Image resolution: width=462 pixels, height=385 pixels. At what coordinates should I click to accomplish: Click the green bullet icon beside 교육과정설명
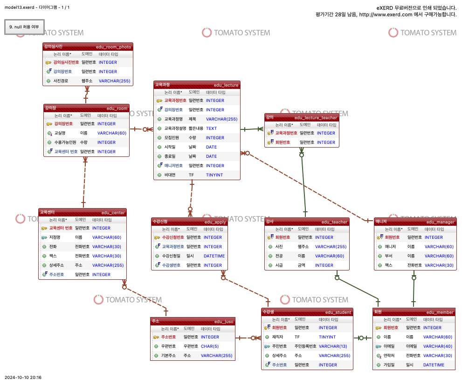tap(159, 128)
